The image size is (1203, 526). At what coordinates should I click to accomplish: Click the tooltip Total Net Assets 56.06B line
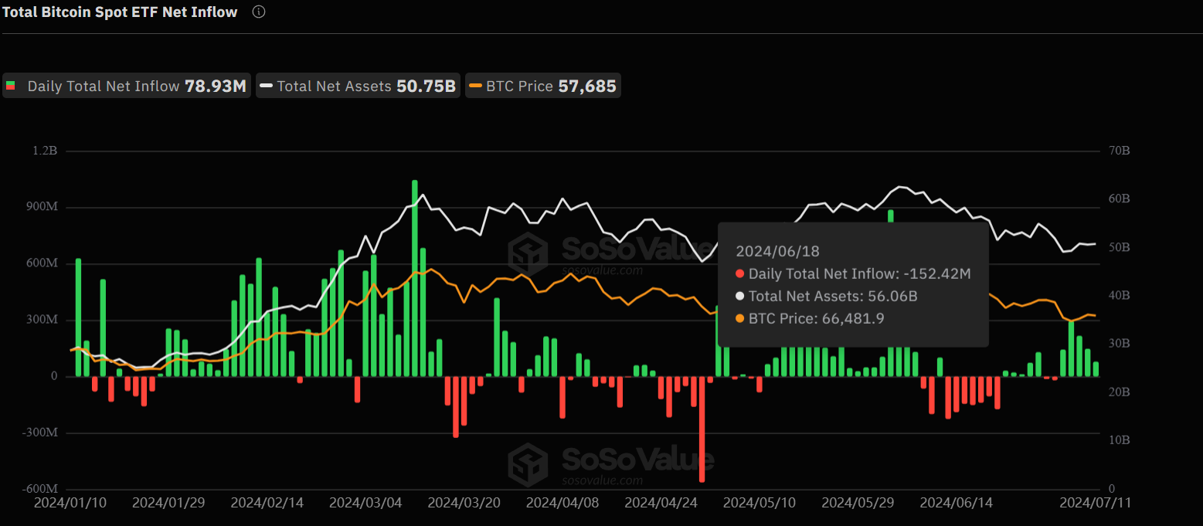(x=827, y=296)
